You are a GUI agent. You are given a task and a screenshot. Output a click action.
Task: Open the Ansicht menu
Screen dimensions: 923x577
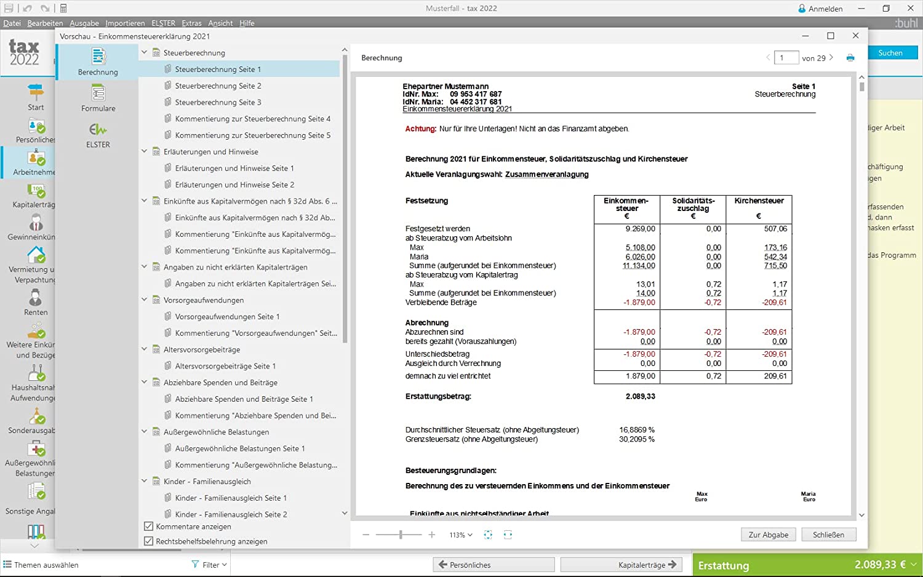click(x=220, y=23)
